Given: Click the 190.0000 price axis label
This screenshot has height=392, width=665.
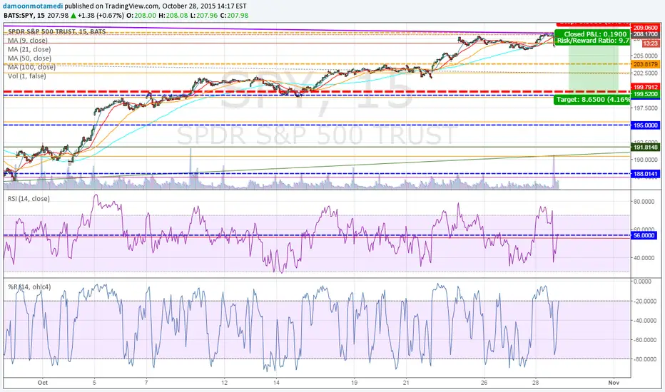Looking at the screenshot, I should pyautogui.click(x=646, y=160).
